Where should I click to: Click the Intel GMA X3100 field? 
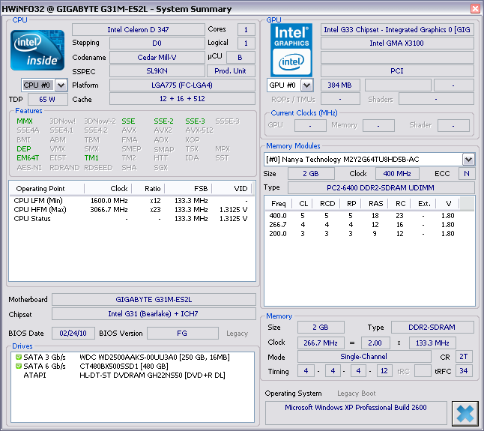click(x=397, y=43)
